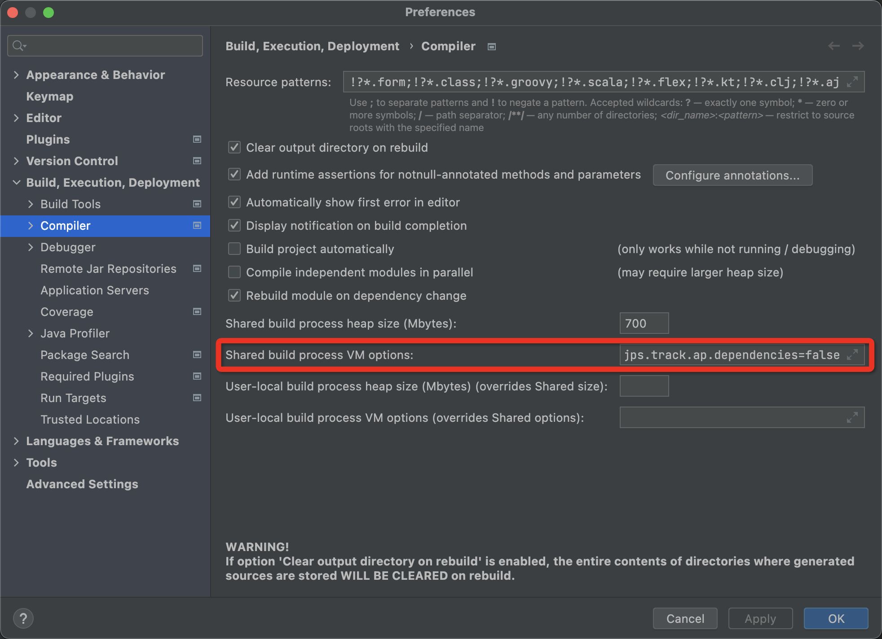Uncheck Add runtime assertions for notnull-annotated methods
Image resolution: width=882 pixels, height=639 pixels.
[x=234, y=174]
